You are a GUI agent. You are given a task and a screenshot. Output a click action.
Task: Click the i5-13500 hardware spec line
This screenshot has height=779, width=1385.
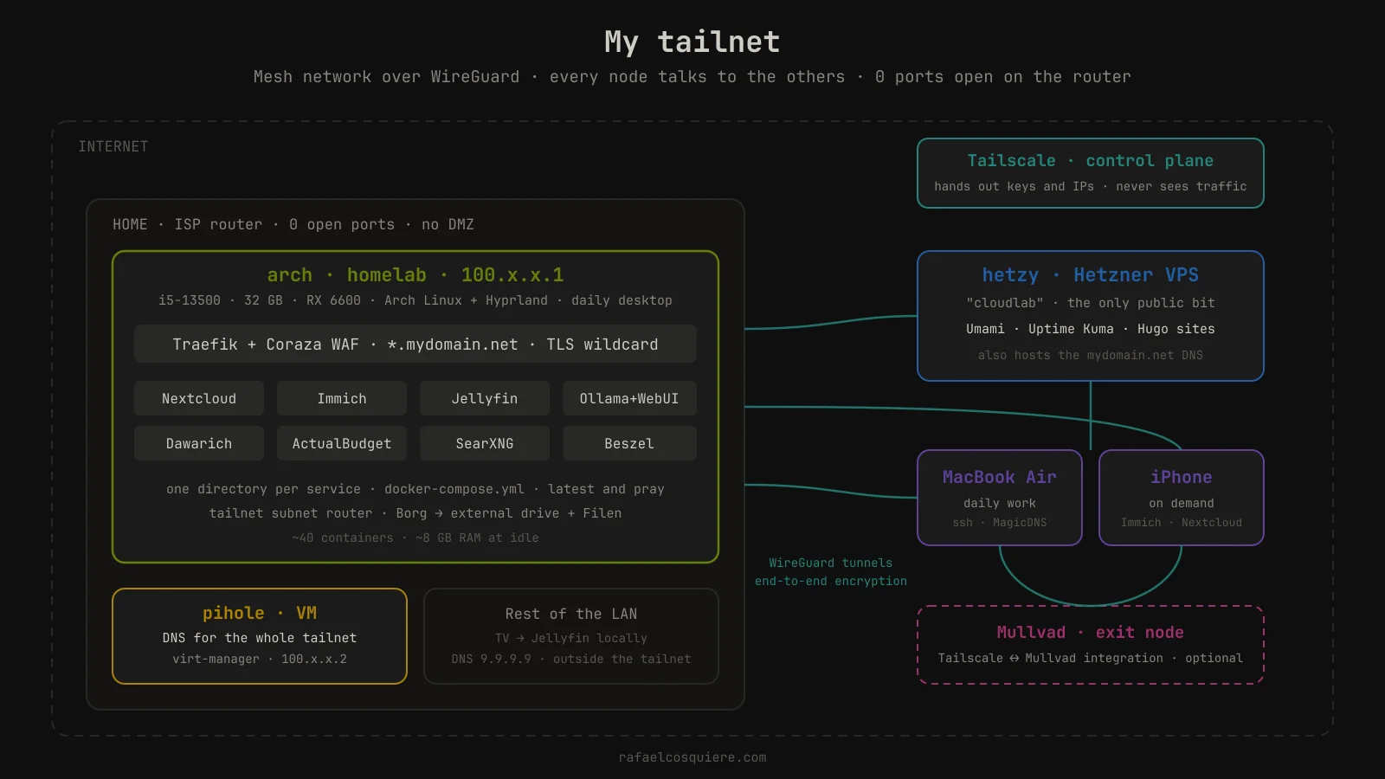coord(415,300)
